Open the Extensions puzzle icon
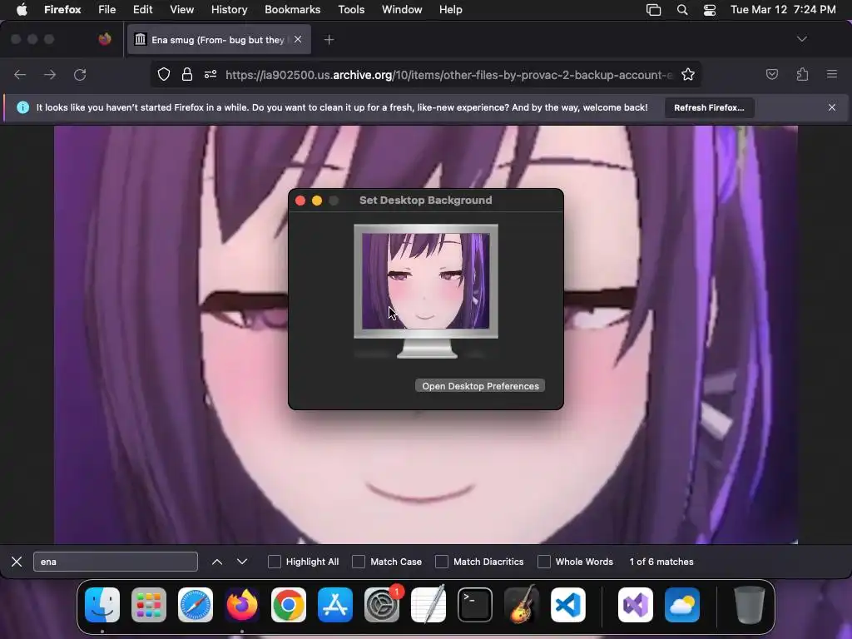The width and height of the screenshot is (852, 639). 802,74
